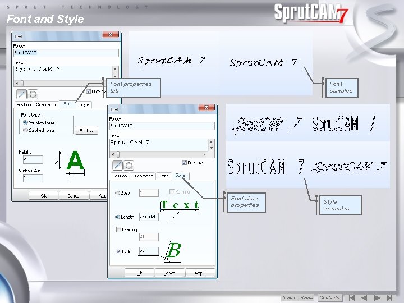Click the Length value field
This screenshot has width=404, height=303.
[x=149, y=217]
